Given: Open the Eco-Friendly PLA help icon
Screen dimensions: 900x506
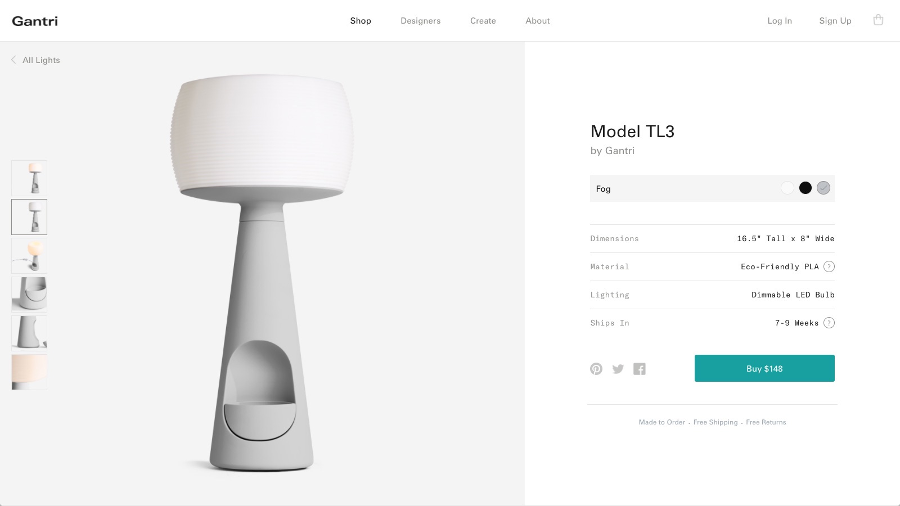Looking at the screenshot, I should point(829,266).
